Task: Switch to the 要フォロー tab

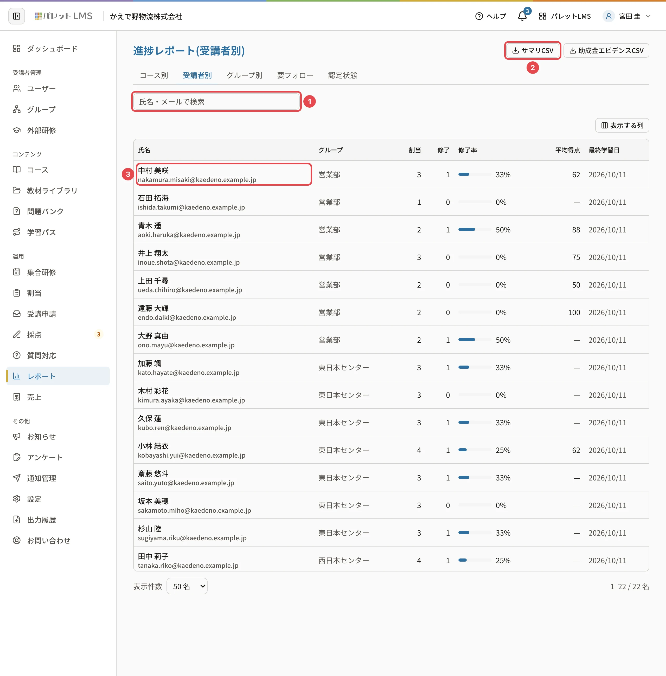Action: tap(295, 75)
